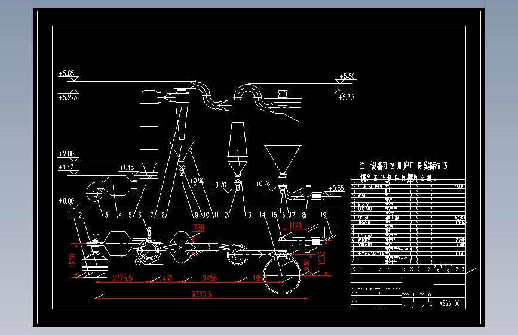This screenshot has height=335, width=518.
Task: Click the +0.70 elevation label
Action: pos(219,185)
